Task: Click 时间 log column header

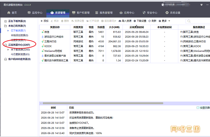Action: tap(53, 108)
